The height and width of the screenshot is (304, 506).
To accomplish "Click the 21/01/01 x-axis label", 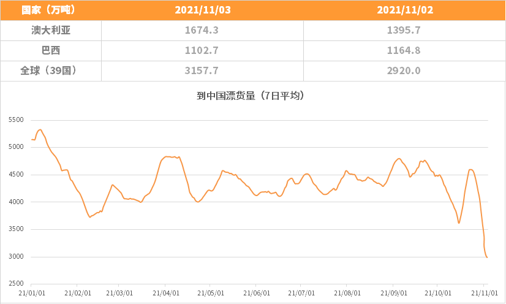I will click(32, 293).
